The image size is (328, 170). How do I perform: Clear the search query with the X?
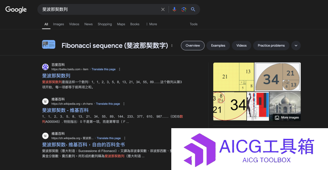tap(163, 9)
